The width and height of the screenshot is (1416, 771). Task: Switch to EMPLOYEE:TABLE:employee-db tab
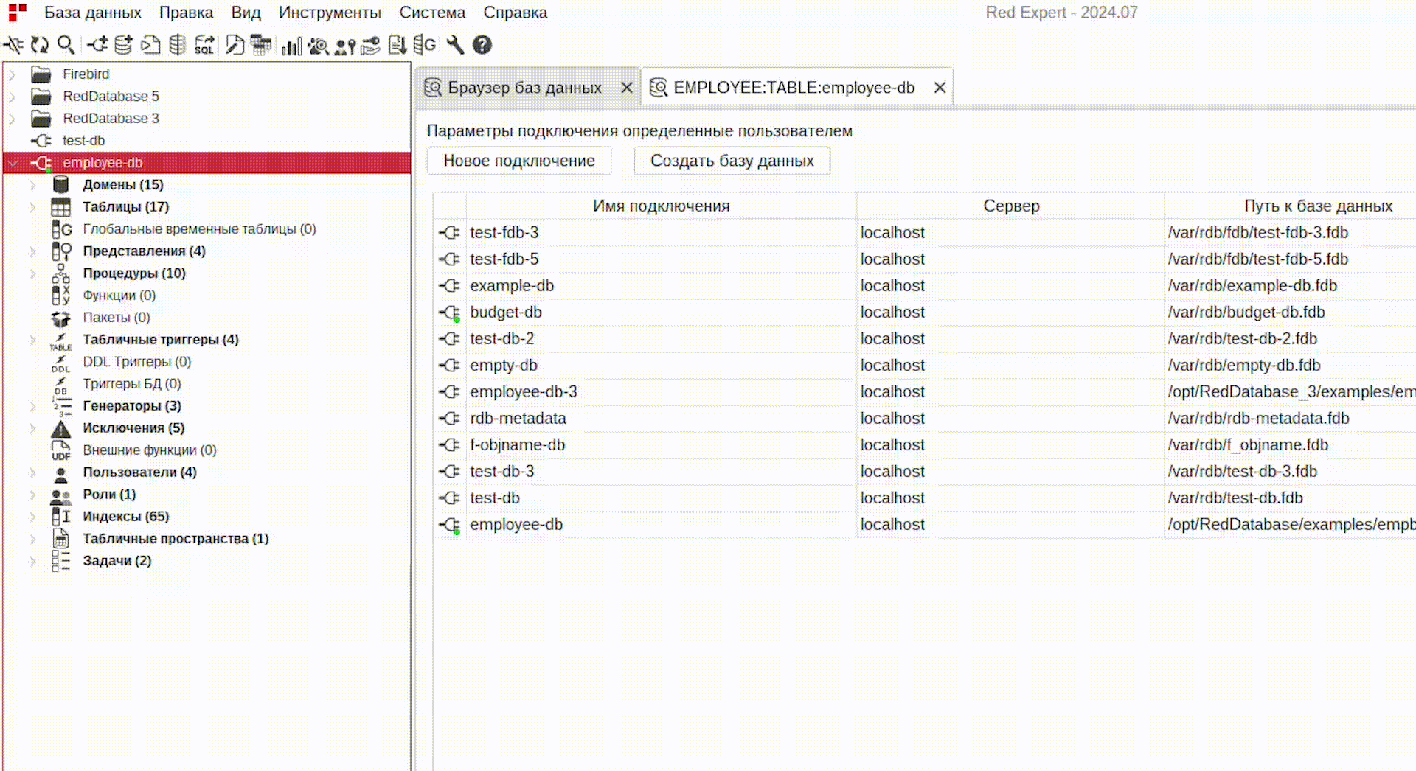click(x=793, y=88)
